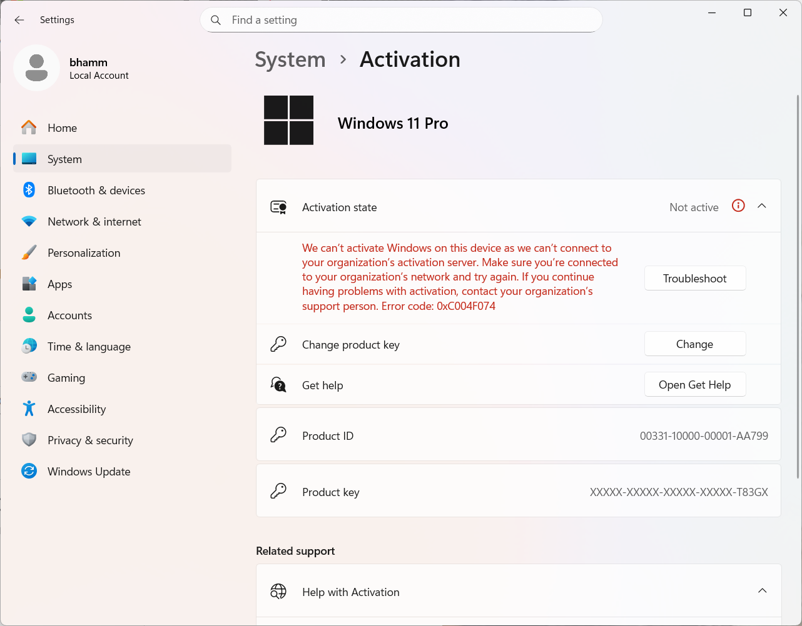Image resolution: width=802 pixels, height=626 pixels.
Task: Click the Not active status text
Action: 694,207
